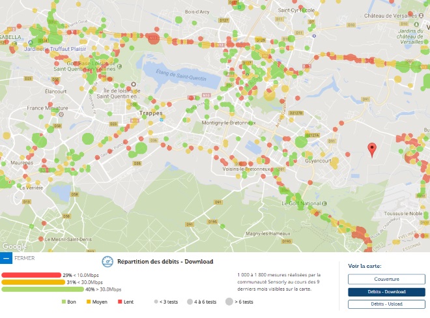
Task: Click the D35 road shield south of Trappes
Action: tap(137, 164)
